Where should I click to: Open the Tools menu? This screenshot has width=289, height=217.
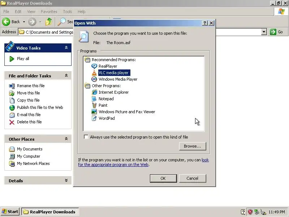pyautogui.click(x=68, y=12)
